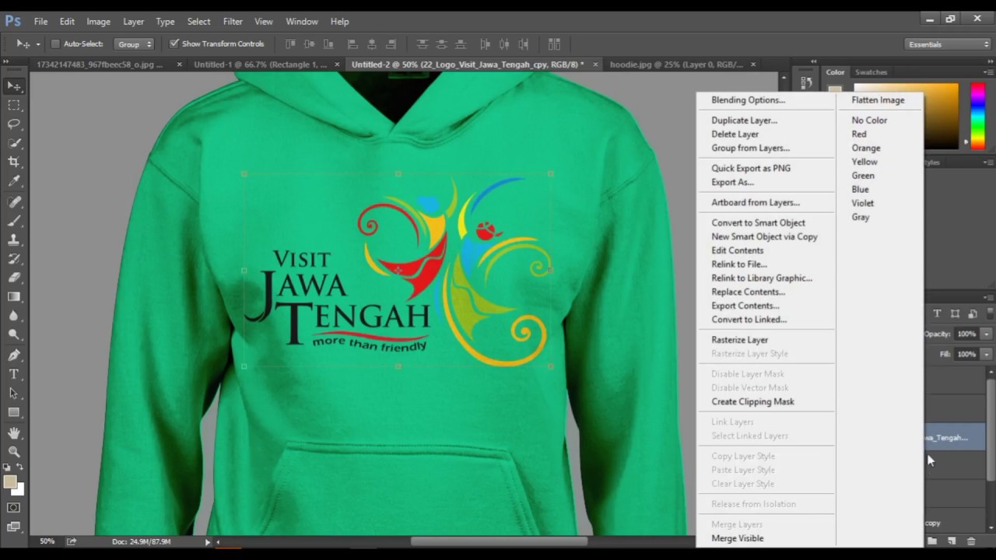Select the Hand tool

[14, 433]
